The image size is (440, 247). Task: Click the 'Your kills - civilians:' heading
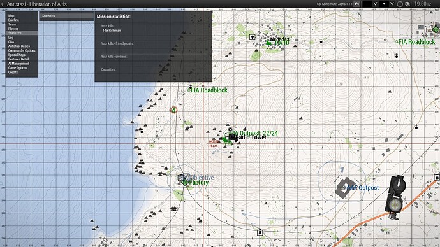pyautogui.click(x=114, y=57)
